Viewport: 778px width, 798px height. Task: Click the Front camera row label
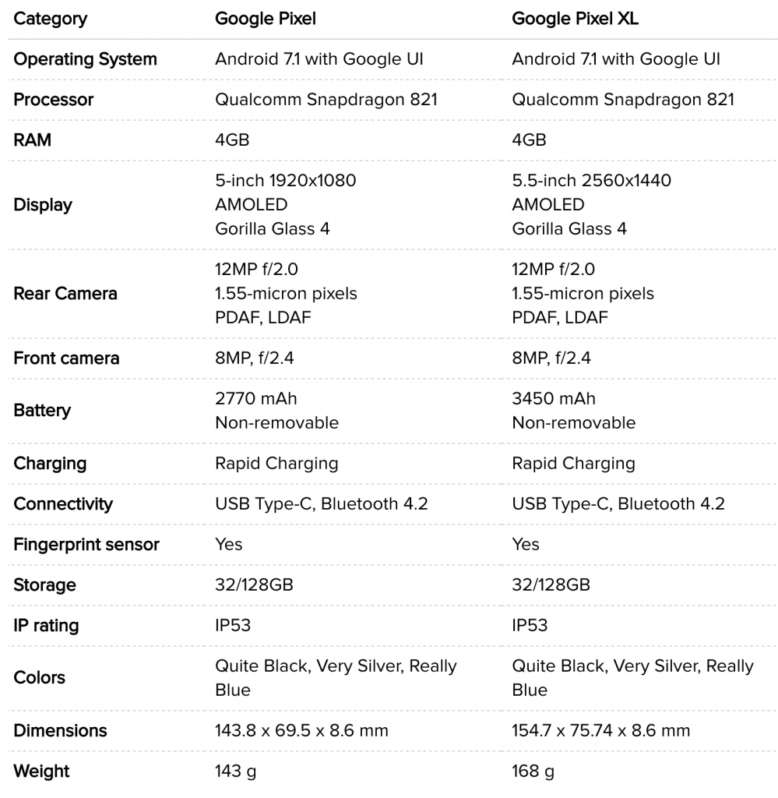(x=66, y=358)
